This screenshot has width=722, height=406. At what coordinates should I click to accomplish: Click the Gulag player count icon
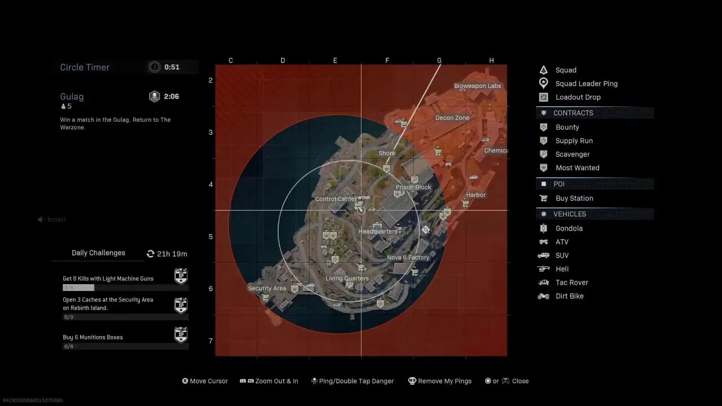pos(63,107)
